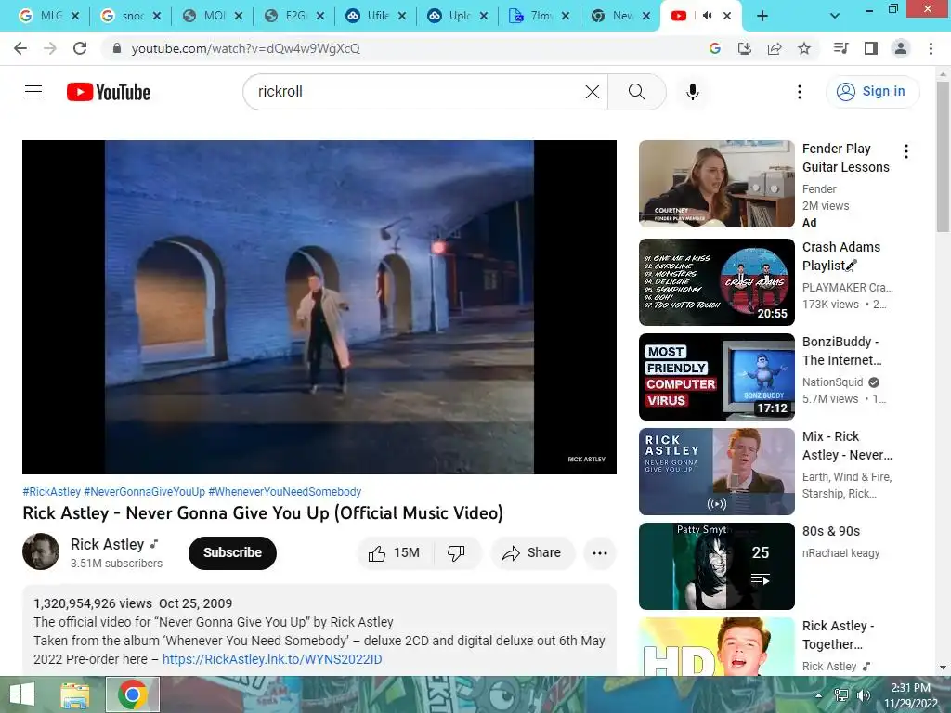This screenshot has height=713, width=951.
Task: Open the #NeverGonnaGiveYouUp hashtag
Action: pyautogui.click(x=144, y=492)
